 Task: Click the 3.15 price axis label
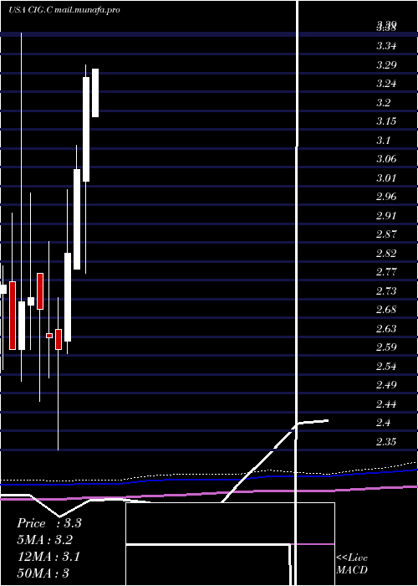[386, 121]
